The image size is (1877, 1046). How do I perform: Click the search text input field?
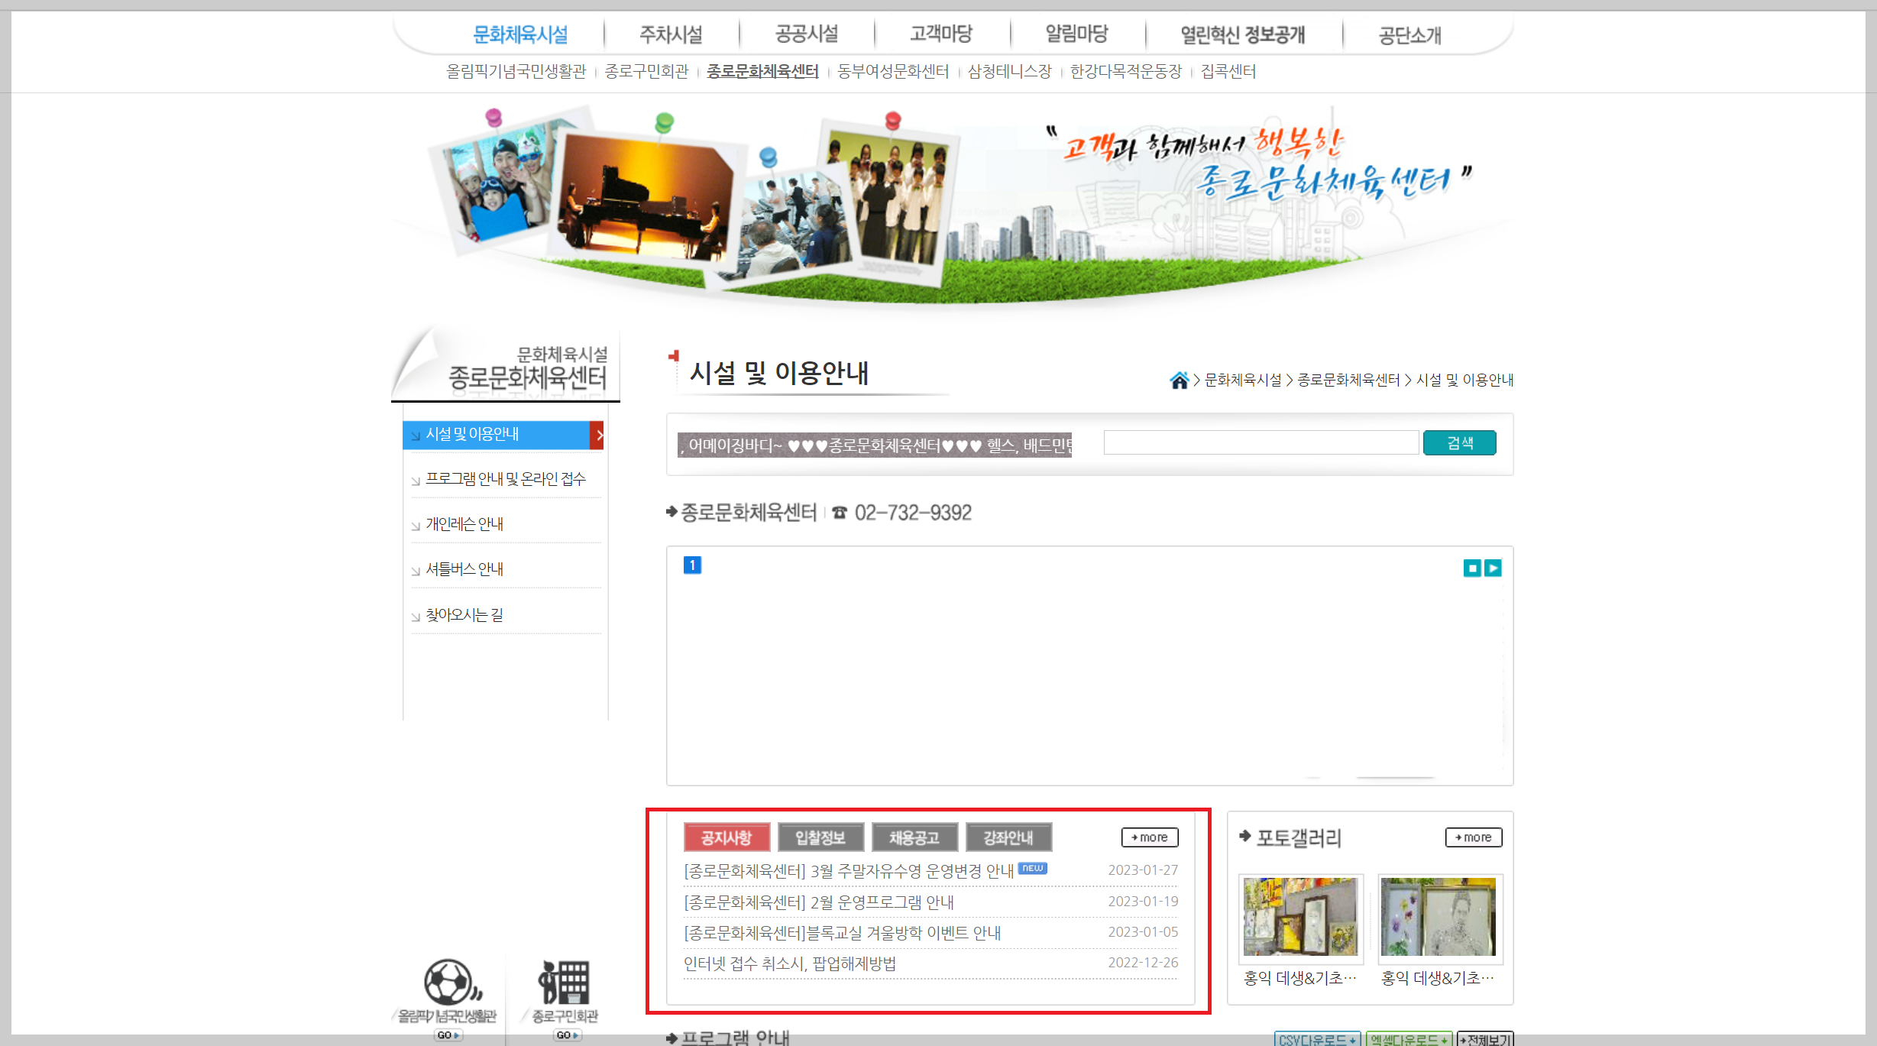1261,443
